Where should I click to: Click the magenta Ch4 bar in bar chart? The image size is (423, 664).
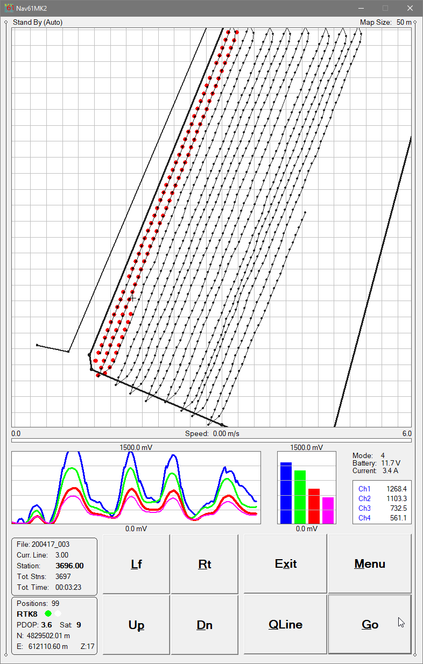[x=328, y=510]
